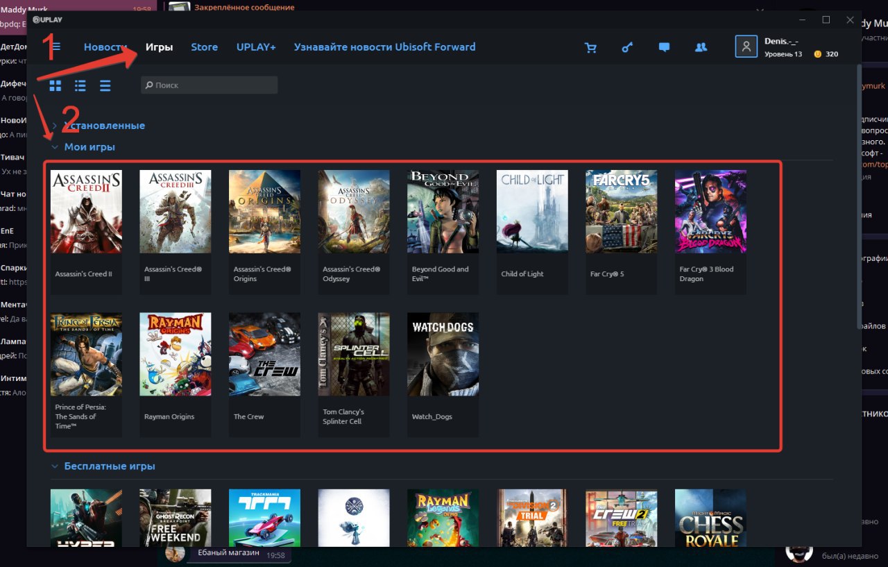Image resolution: width=888 pixels, height=567 pixels.
Task: Open Far Cry 5 cover
Action: pyautogui.click(x=621, y=211)
